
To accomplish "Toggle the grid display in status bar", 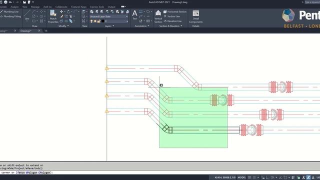I will (x=249, y=177).
